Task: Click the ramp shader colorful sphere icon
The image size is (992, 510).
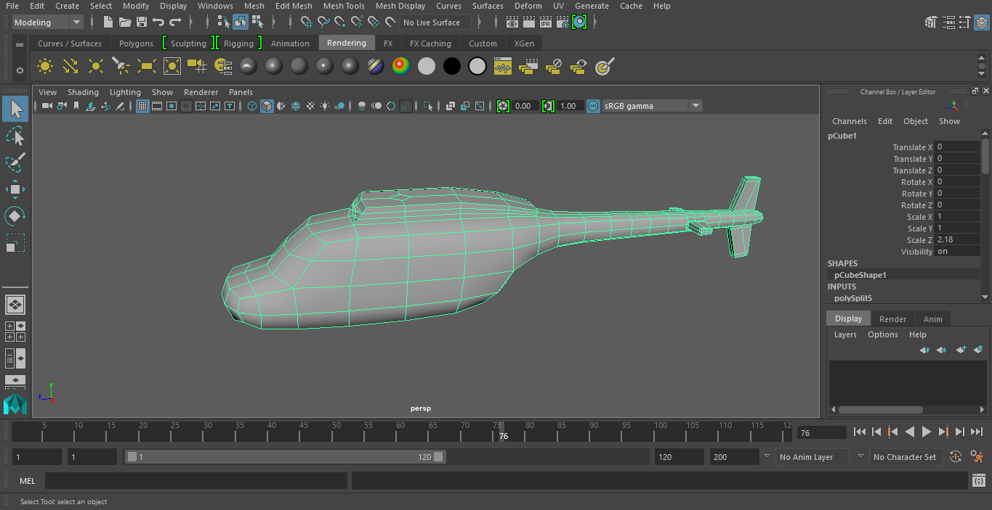Action: [400, 67]
